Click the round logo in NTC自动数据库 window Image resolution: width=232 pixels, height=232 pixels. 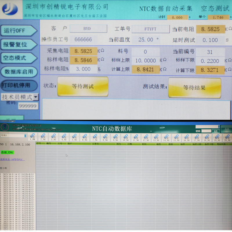point(5,127)
